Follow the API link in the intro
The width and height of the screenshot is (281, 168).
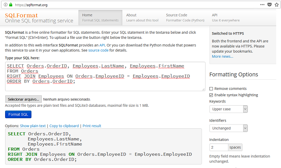(x=102, y=45)
